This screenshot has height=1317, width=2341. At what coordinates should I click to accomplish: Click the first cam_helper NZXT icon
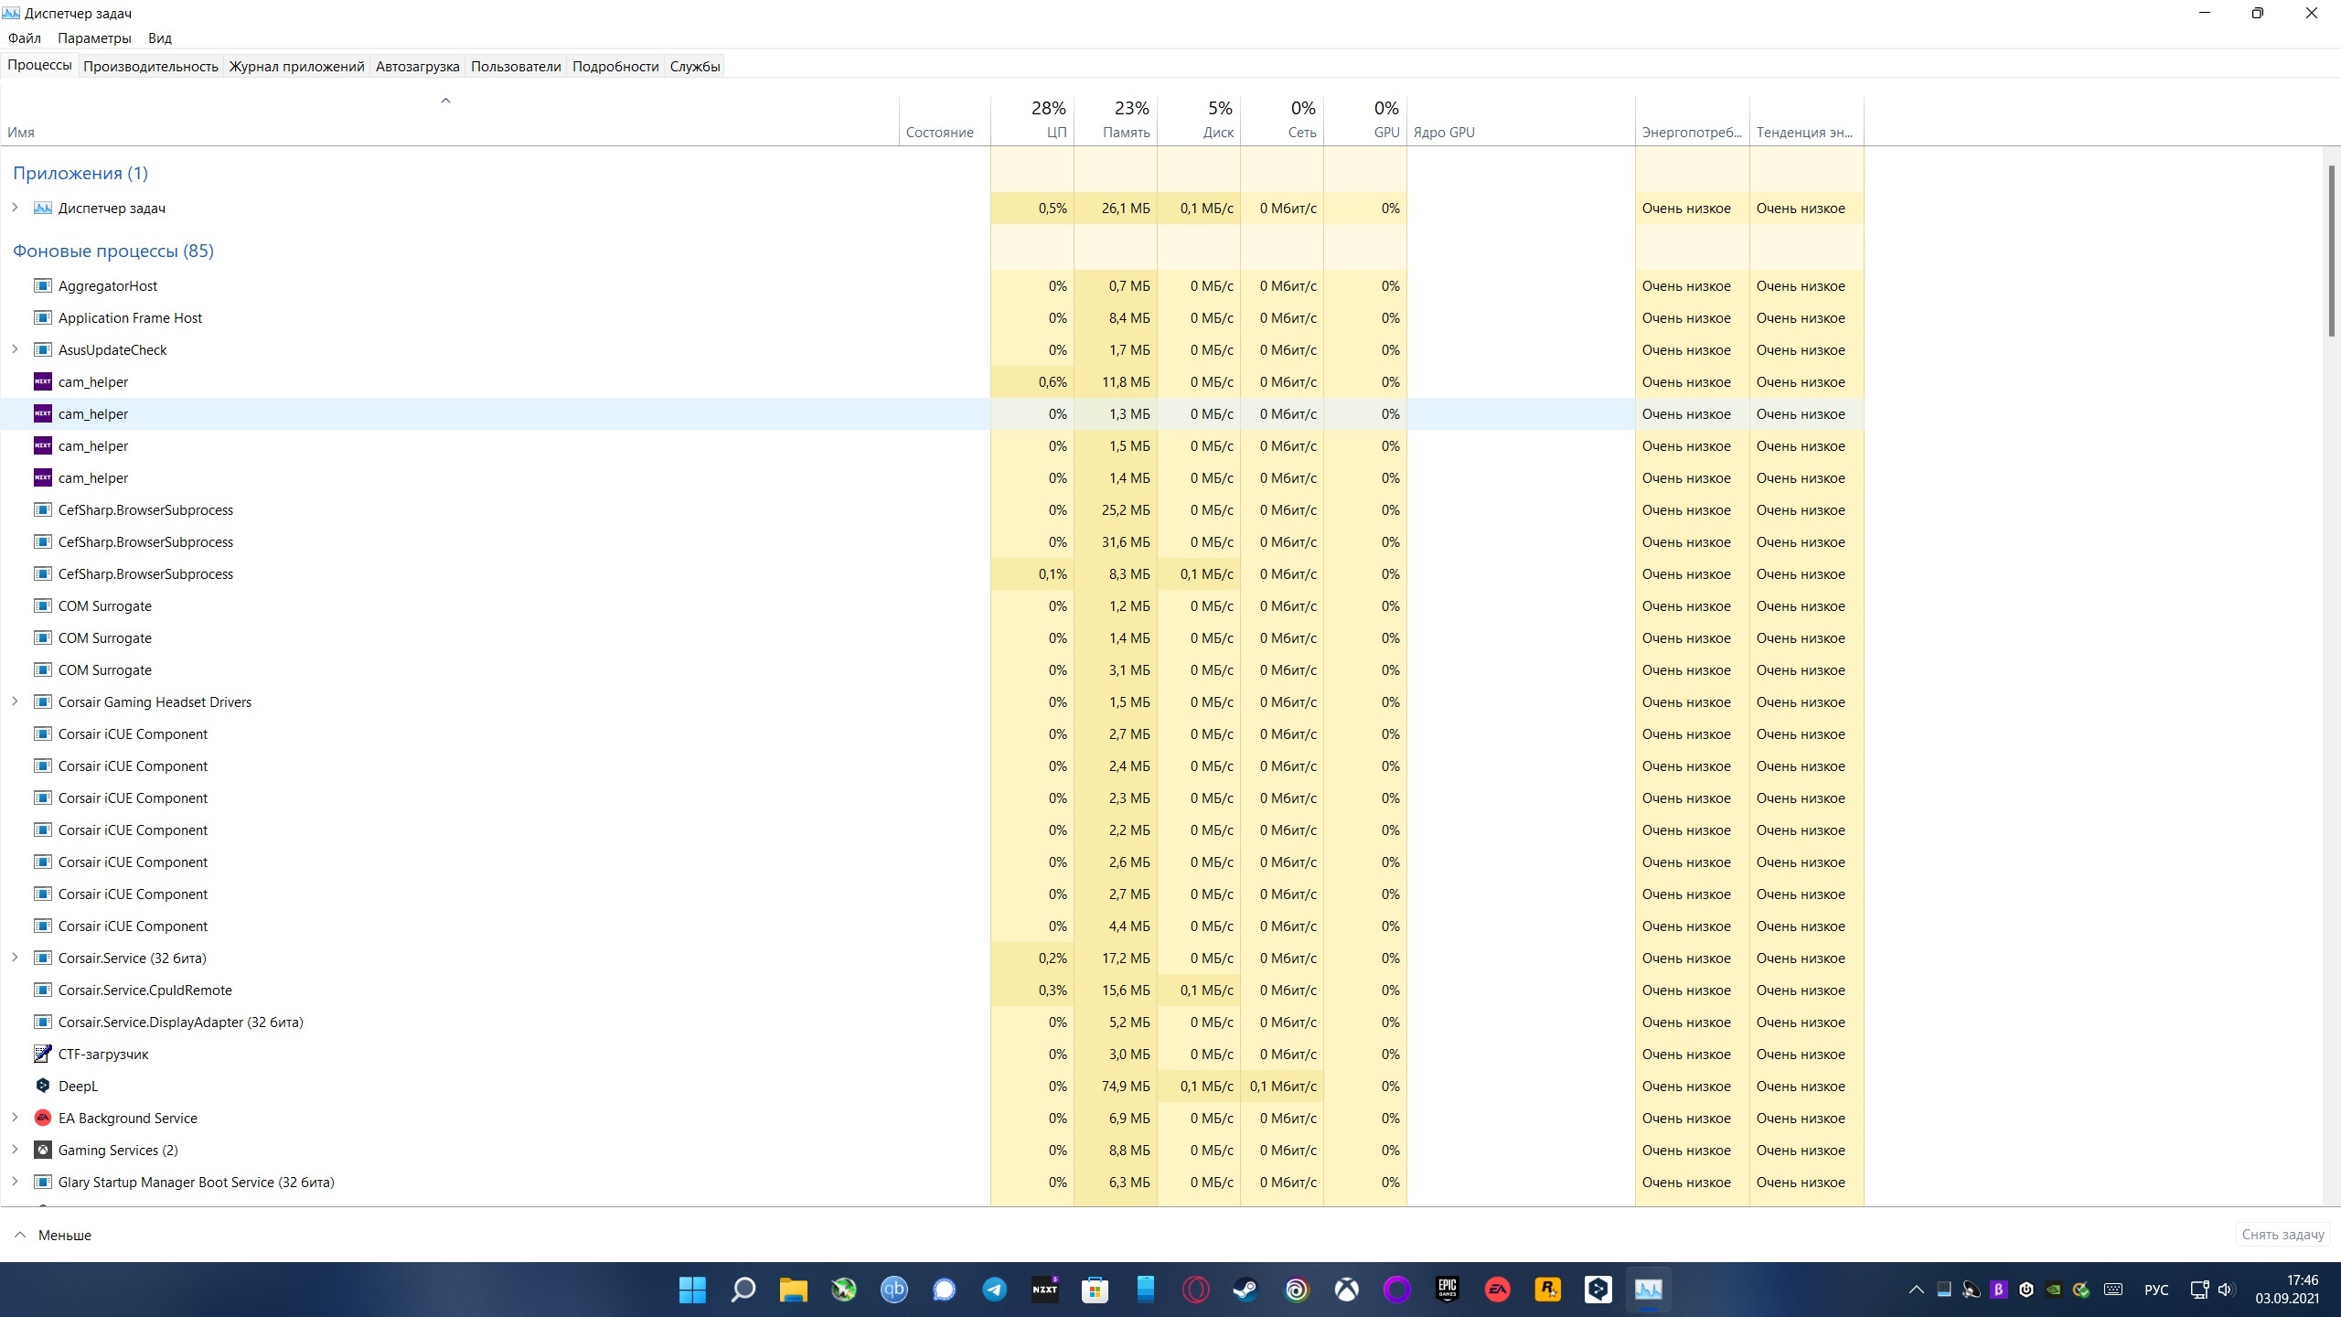[42, 381]
